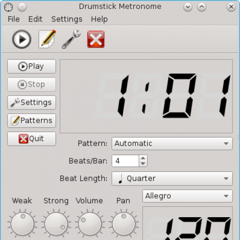Expand the Pattern dropdown showing Automatic
Screen dimensions: 240x240
[172, 144]
